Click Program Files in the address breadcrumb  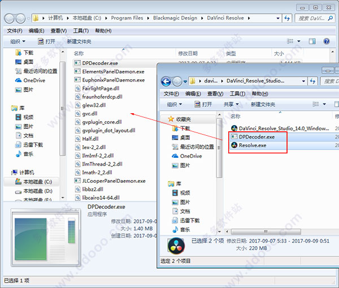click(127, 18)
